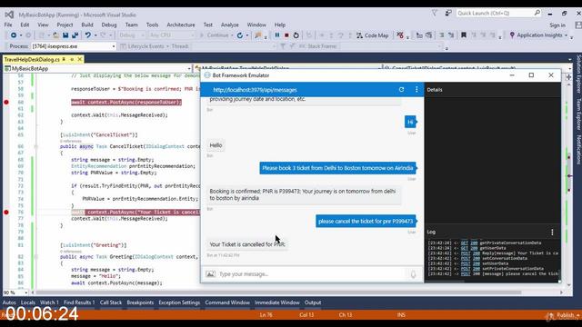Open the Analyze menu
This screenshot has height=327, width=582.
(230, 25)
